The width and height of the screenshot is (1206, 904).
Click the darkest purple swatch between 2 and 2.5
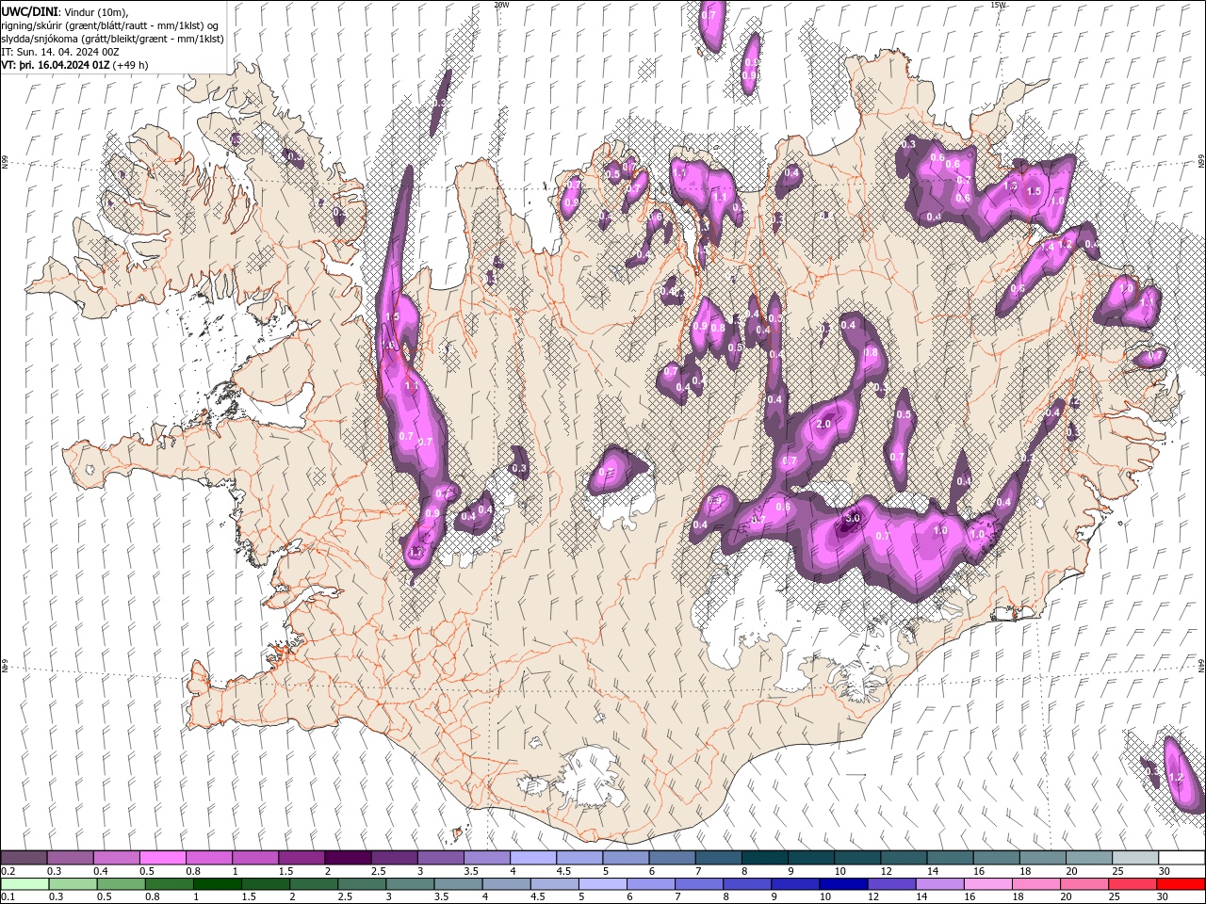tap(347, 858)
